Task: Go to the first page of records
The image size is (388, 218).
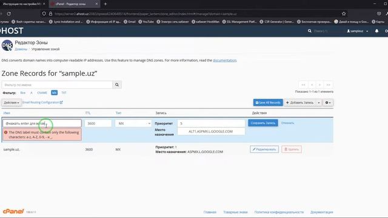Action: click(303, 85)
